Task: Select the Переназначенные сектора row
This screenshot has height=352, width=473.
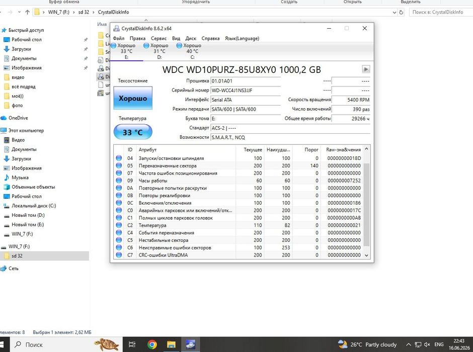Action: [x=239, y=165]
